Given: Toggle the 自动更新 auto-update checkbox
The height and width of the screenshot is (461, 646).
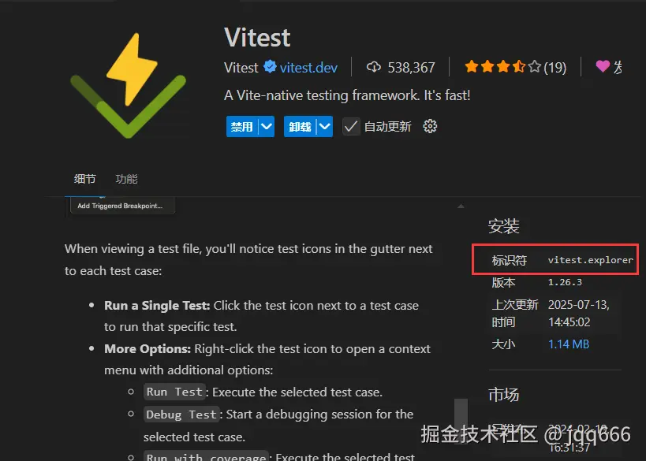Looking at the screenshot, I should coord(351,126).
